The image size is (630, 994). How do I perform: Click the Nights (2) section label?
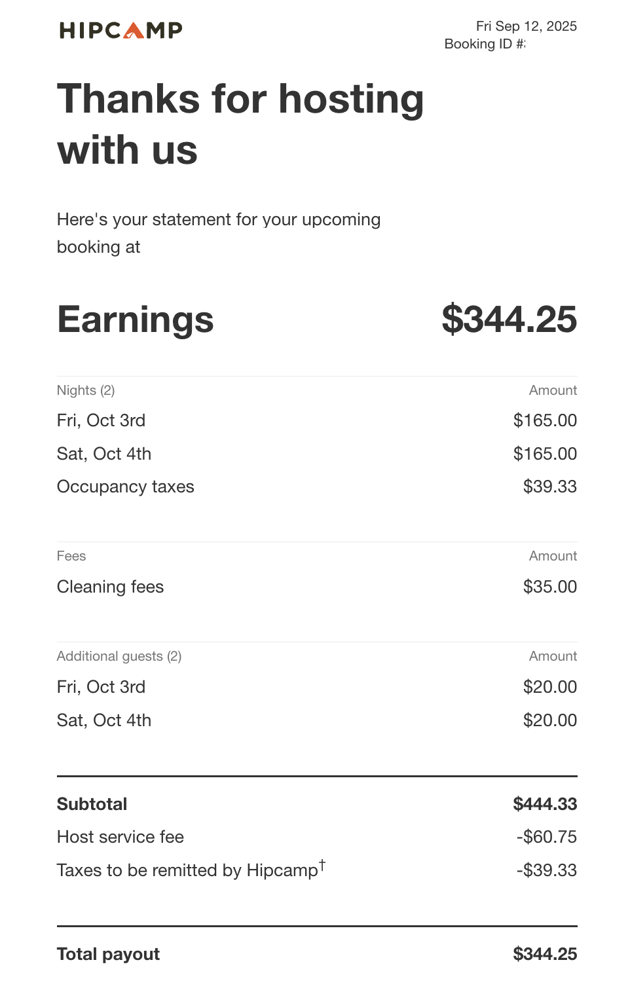tap(86, 390)
